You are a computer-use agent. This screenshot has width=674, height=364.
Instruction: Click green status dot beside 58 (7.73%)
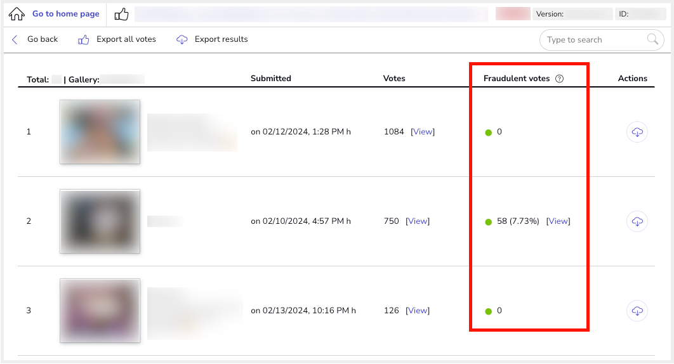[488, 222]
